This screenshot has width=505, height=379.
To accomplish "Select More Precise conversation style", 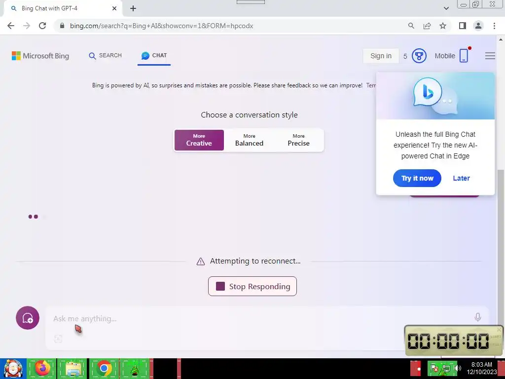I will (x=298, y=140).
